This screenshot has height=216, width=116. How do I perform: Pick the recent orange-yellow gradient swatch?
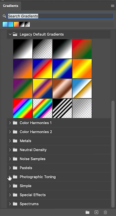[x=16, y=24]
